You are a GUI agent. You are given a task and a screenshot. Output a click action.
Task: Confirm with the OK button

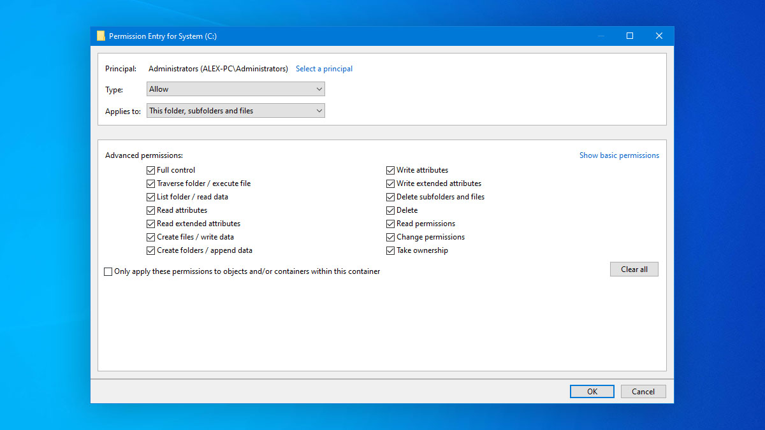click(592, 392)
